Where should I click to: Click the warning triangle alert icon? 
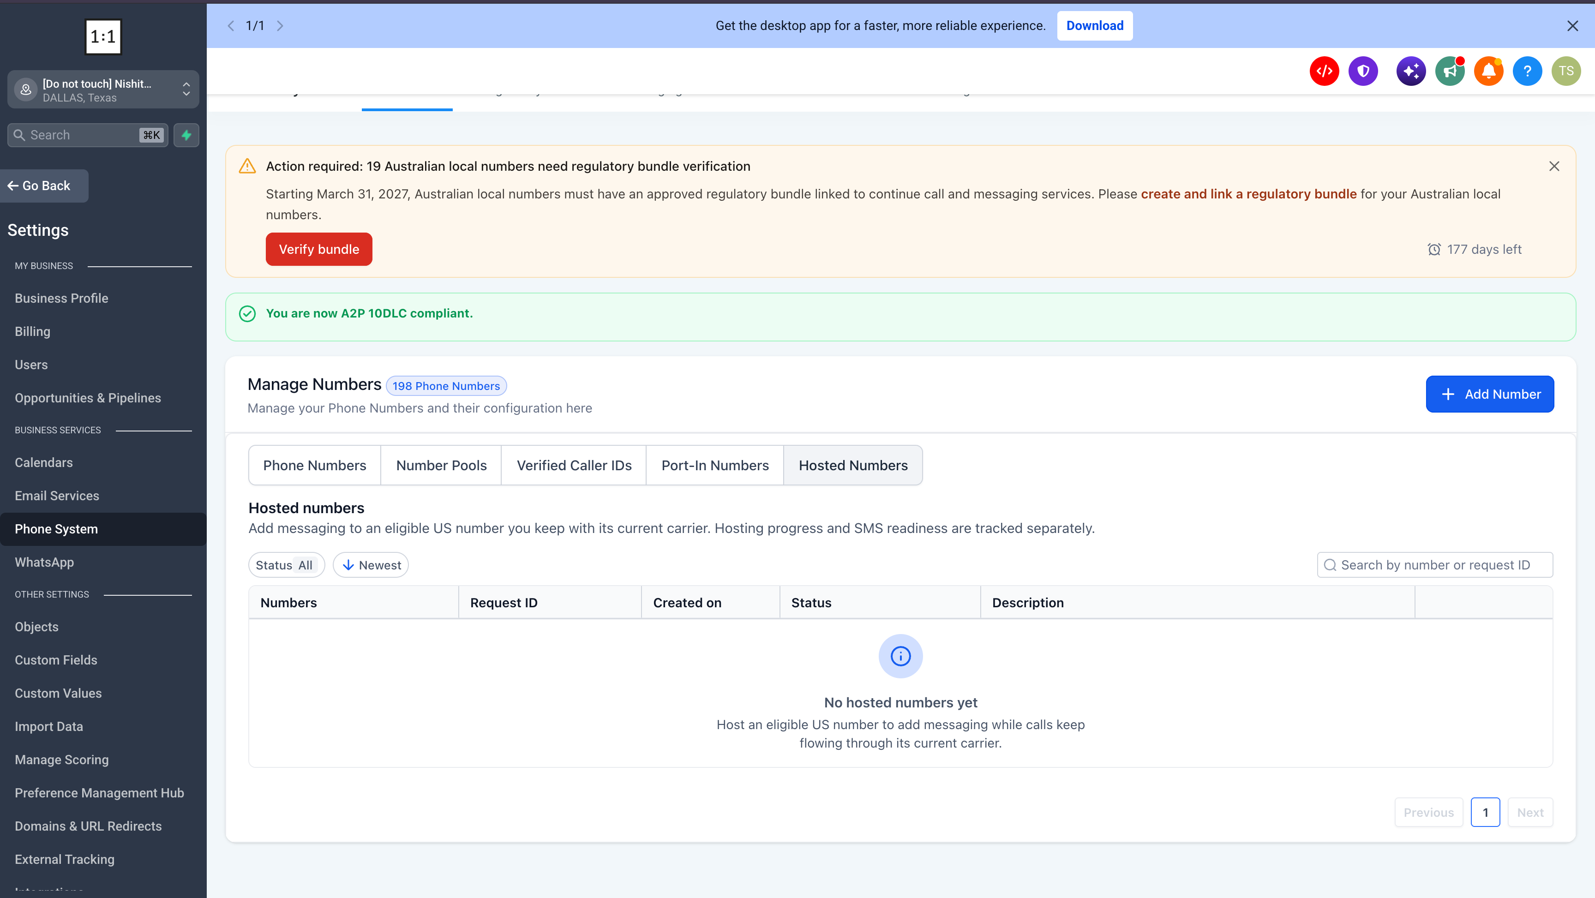click(x=247, y=166)
